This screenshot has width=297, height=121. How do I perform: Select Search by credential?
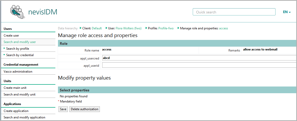pos(20,55)
